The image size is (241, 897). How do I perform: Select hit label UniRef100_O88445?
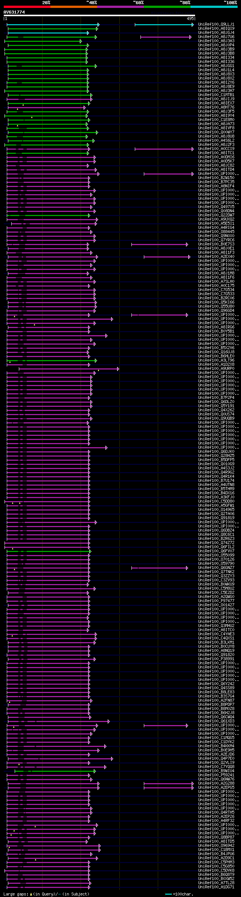pos(216,232)
